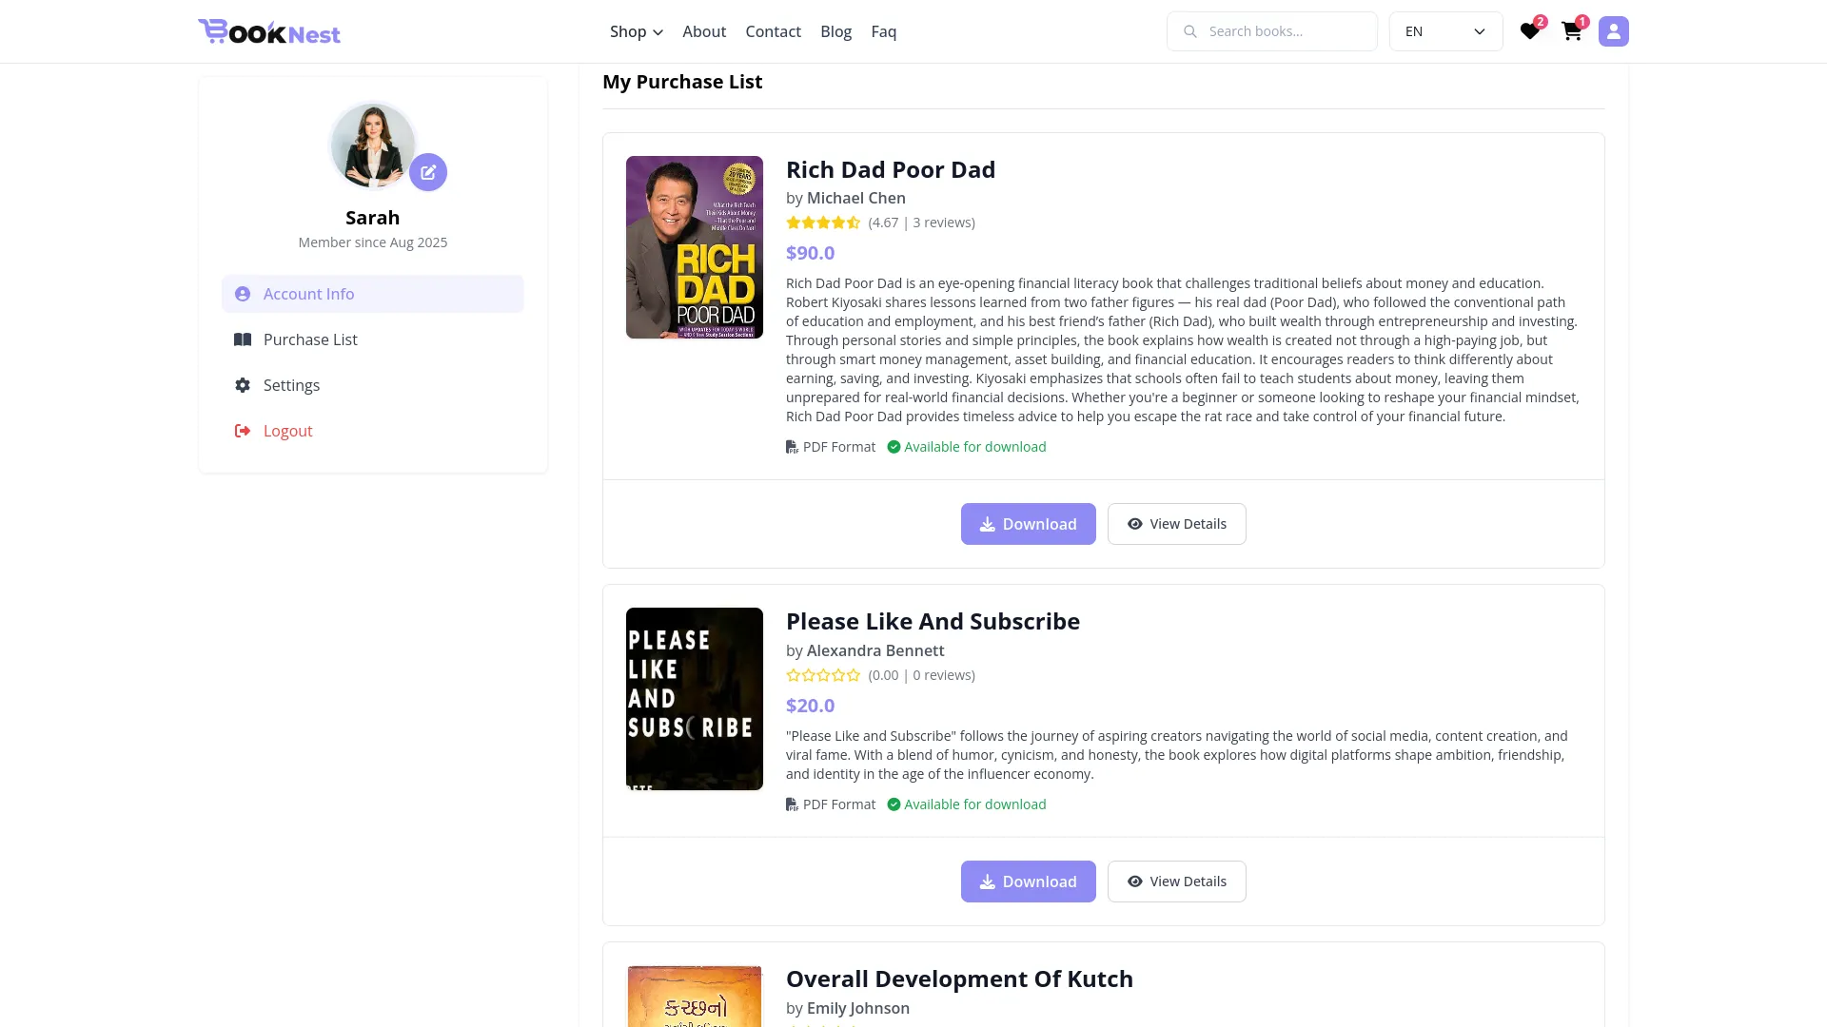
Task: Open the shopping cart icon
Action: 1571,31
